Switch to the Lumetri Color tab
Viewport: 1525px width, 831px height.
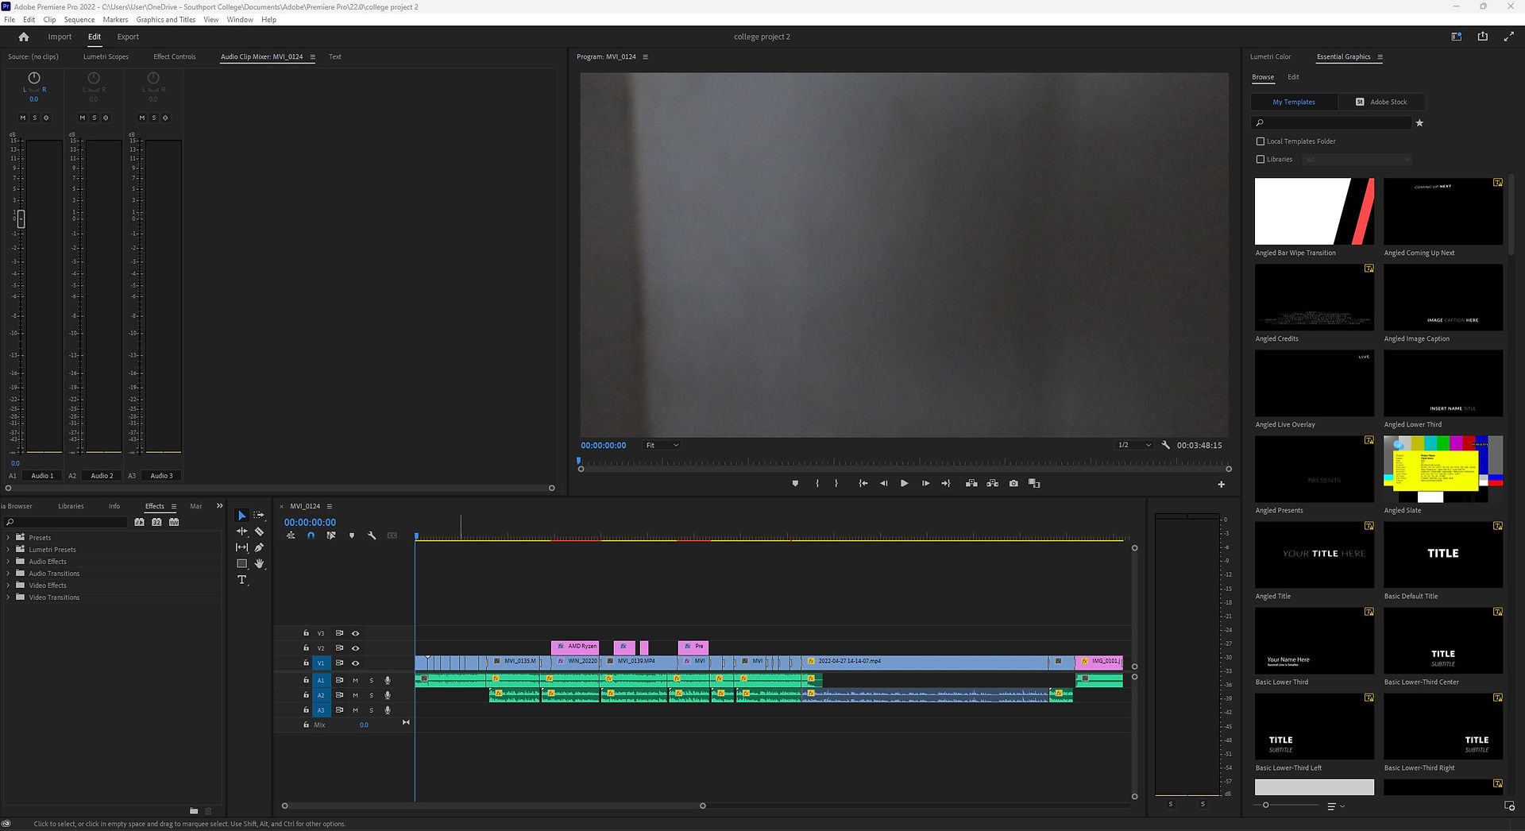coord(1270,57)
